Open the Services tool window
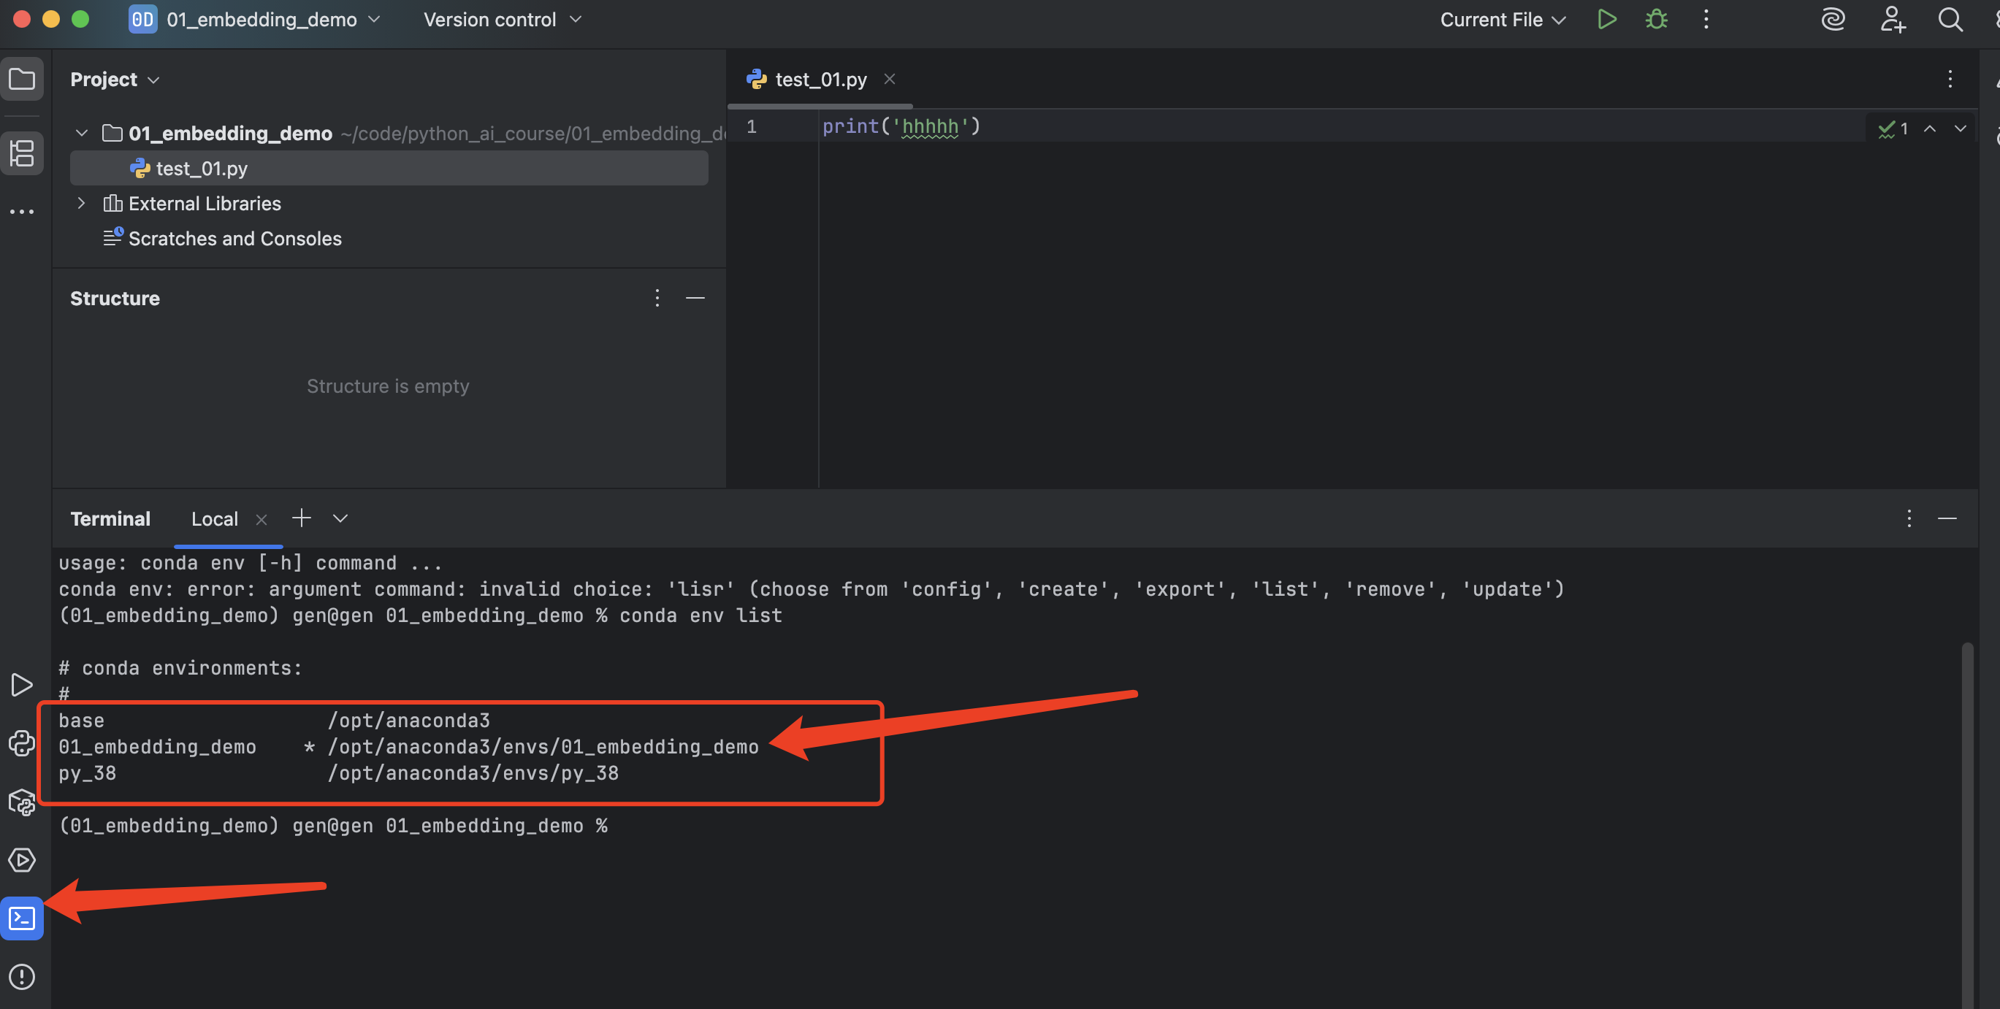The height and width of the screenshot is (1009, 2000). (22, 860)
